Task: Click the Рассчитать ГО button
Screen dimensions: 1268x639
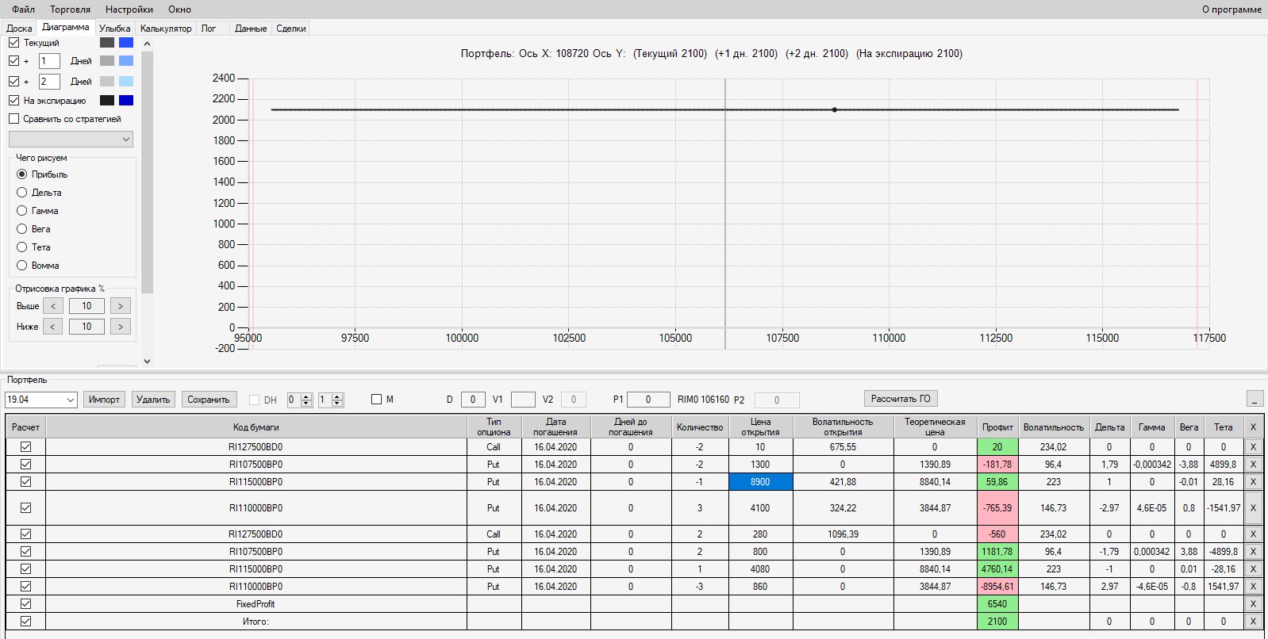Action: [x=901, y=399]
